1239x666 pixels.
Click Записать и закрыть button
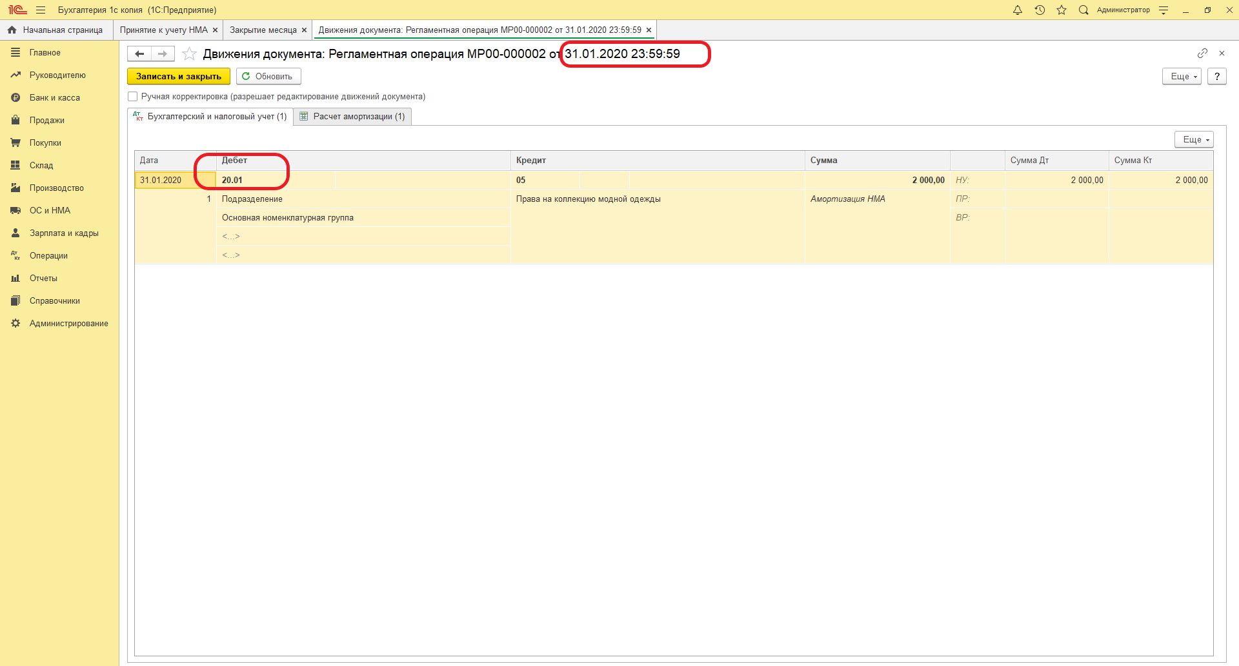coord(178,76)
